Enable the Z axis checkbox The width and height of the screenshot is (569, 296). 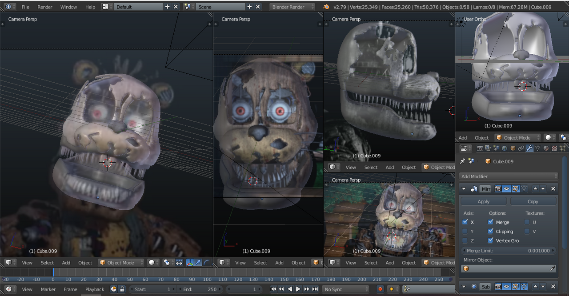click(x=465, y=240)
